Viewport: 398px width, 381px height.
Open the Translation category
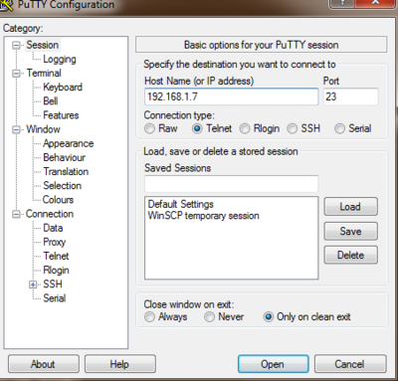click(66, 172)
